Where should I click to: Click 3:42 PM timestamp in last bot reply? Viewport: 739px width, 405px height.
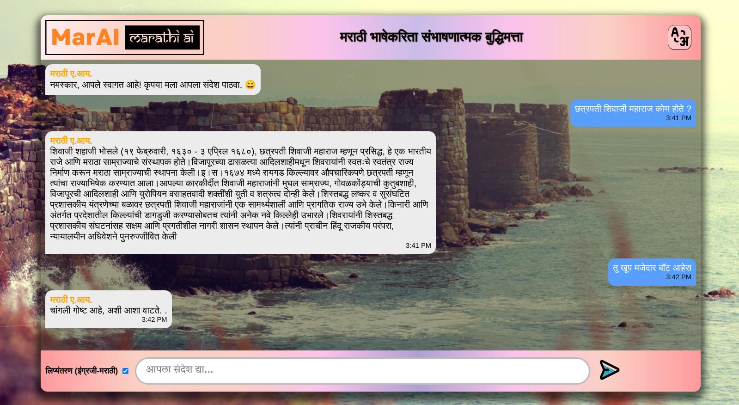click(154, 319)
